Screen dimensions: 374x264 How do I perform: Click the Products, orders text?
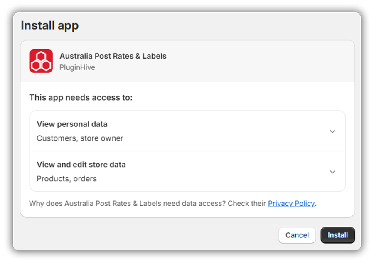67,179
